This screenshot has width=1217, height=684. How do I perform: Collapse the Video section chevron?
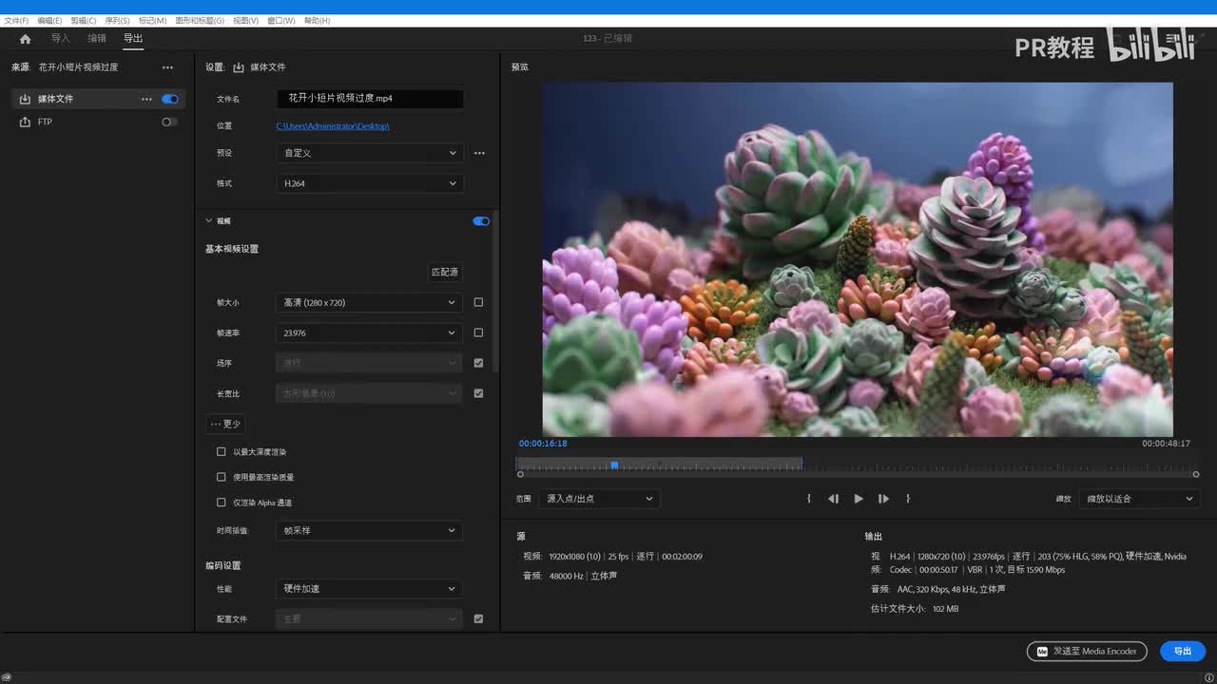pyautogui.click(x=209, y=221)
